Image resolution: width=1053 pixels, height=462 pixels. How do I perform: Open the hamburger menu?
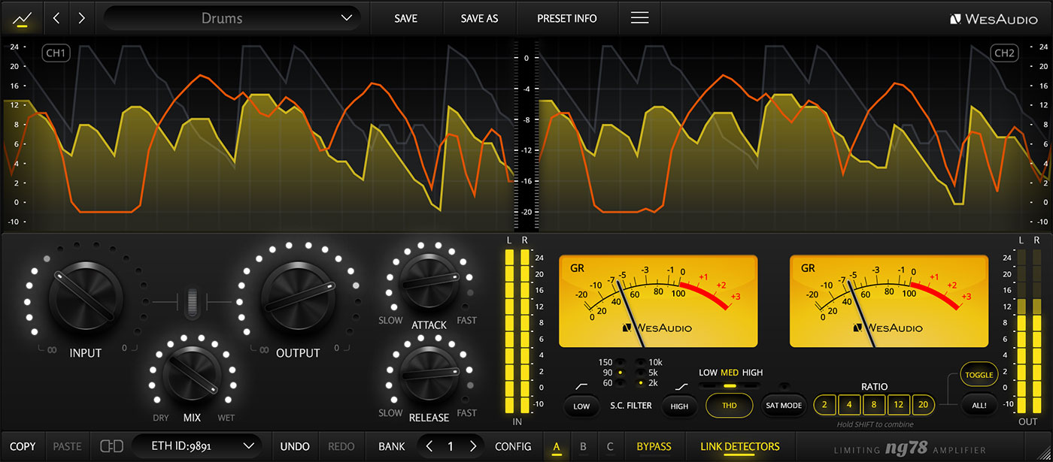639,18
